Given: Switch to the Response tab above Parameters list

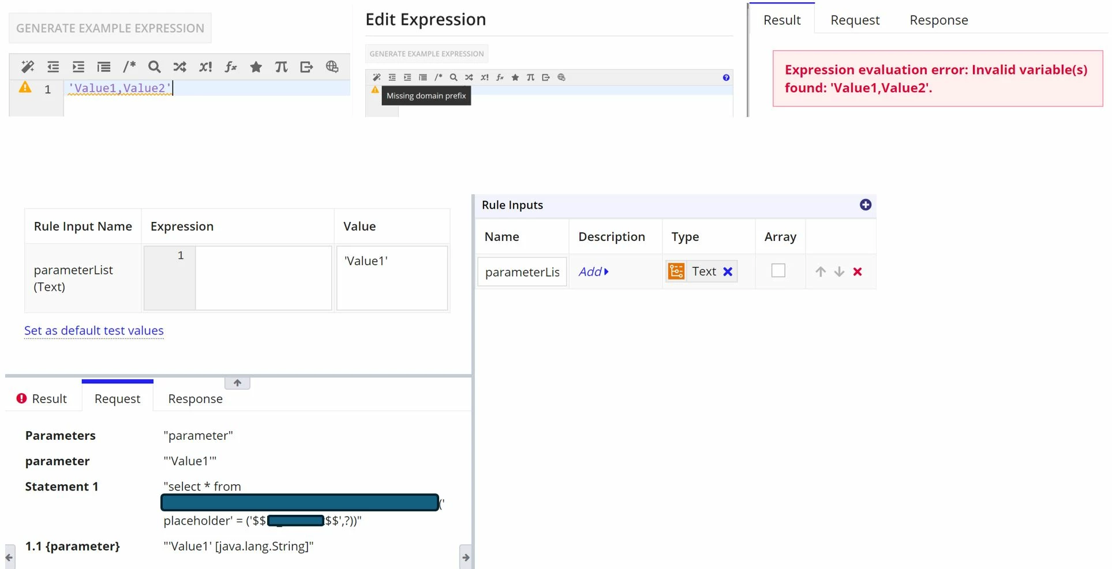Looking at the screenshot, I should (195, 398).
